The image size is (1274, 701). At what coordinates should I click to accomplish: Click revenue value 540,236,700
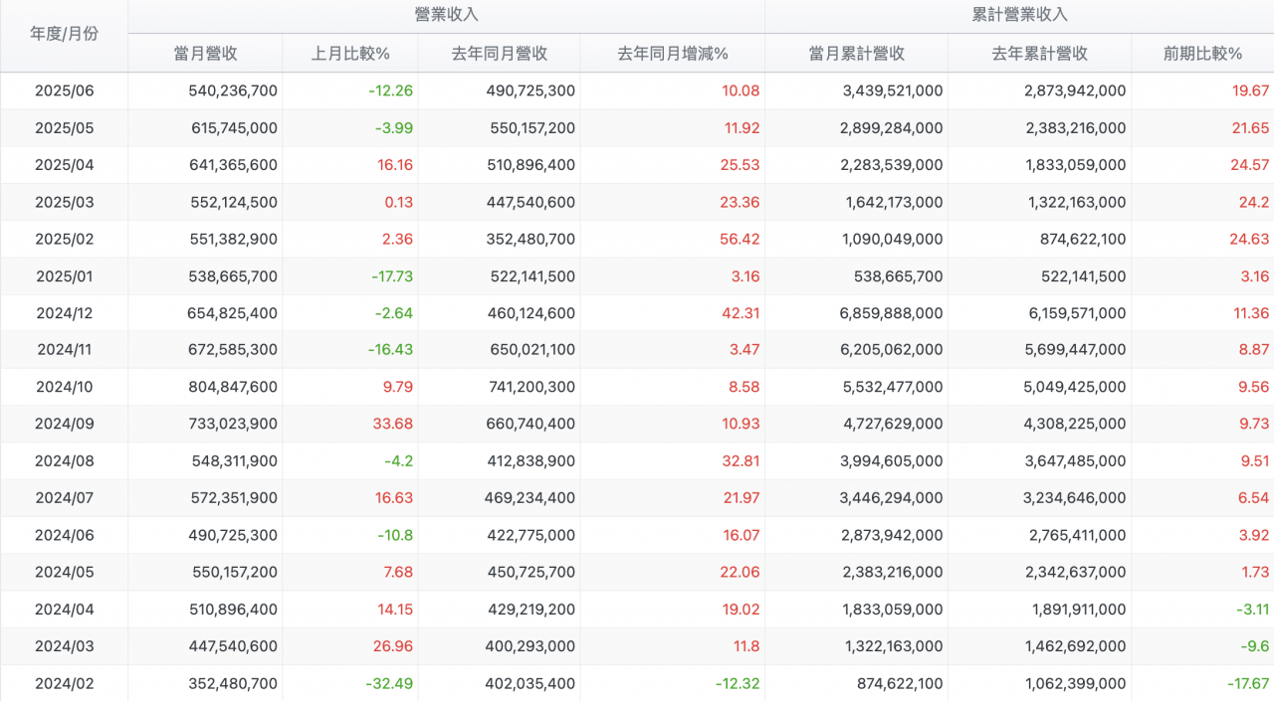233,90
